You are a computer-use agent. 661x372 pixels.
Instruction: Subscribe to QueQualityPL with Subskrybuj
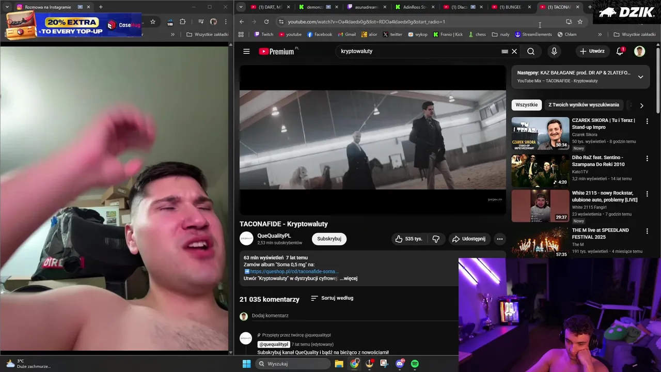[329, 239]
